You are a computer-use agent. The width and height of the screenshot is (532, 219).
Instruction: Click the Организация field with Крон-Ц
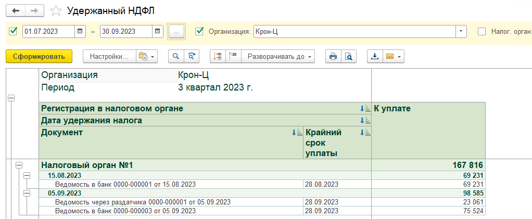pos(354,32)
